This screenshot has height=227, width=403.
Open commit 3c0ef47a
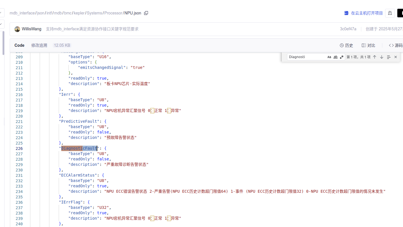coord(348,29)
